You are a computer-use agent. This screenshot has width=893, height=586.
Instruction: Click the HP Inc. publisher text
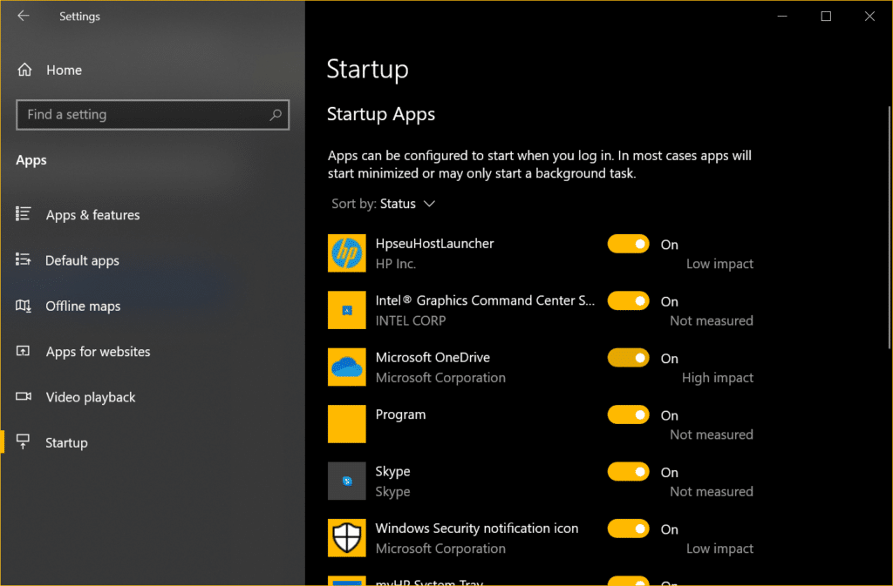395,264
